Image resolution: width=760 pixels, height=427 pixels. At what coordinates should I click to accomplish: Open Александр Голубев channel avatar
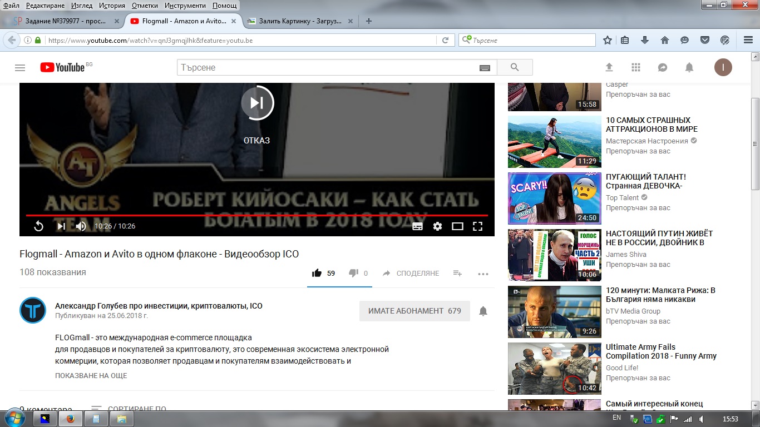coord(33,310)
